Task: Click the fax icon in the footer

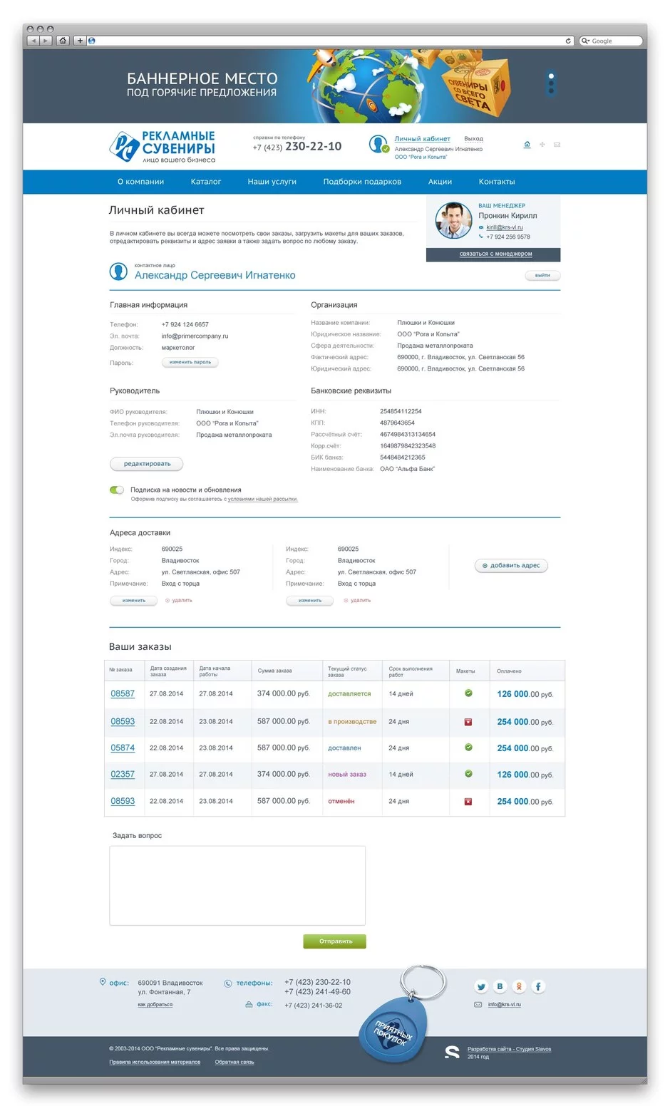Action: (x=249, y=1005)
